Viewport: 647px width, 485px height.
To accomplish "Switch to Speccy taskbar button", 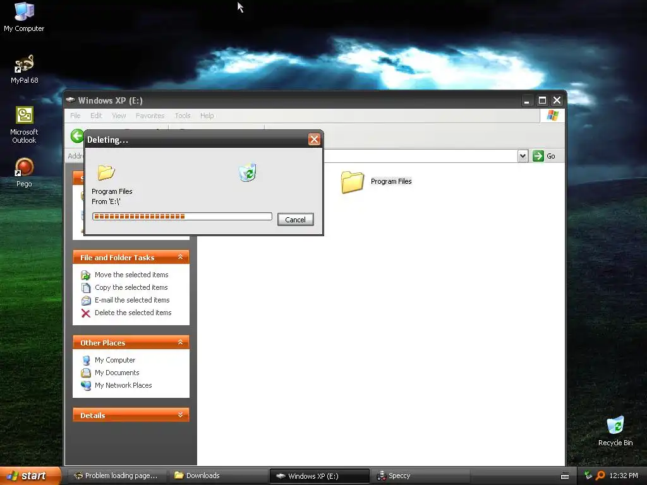I will (420, 476).
